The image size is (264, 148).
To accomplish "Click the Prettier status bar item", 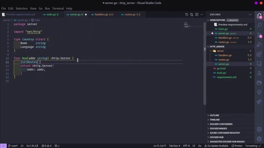I will click(237, 146).
